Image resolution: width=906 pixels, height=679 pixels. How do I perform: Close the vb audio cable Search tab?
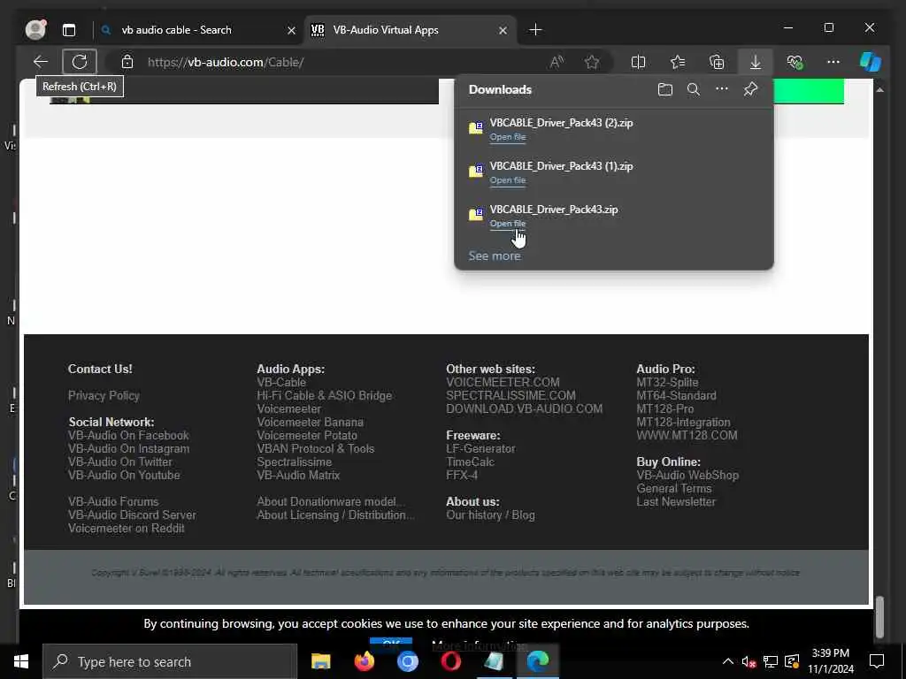291,30
